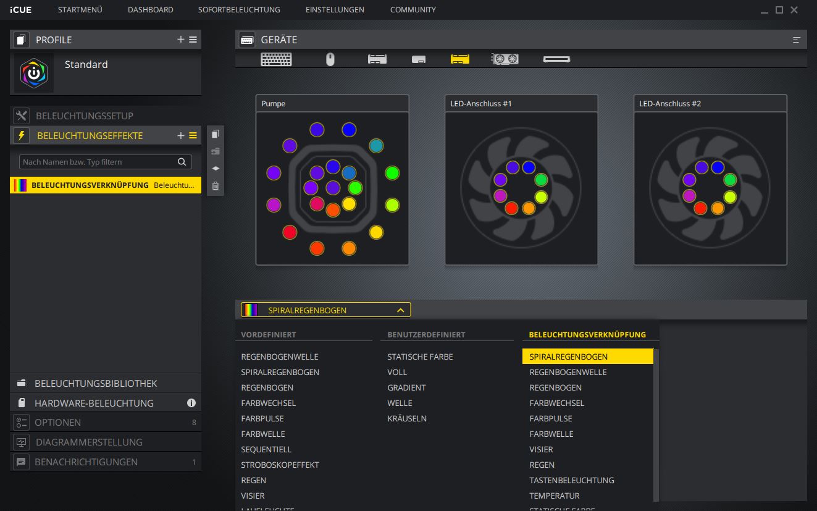This screenshot has height=511, width=817.
Task: Click the copy effect icon
Action: 215,134
